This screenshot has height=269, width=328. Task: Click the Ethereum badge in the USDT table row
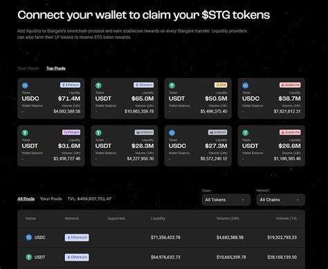[77, 257]
